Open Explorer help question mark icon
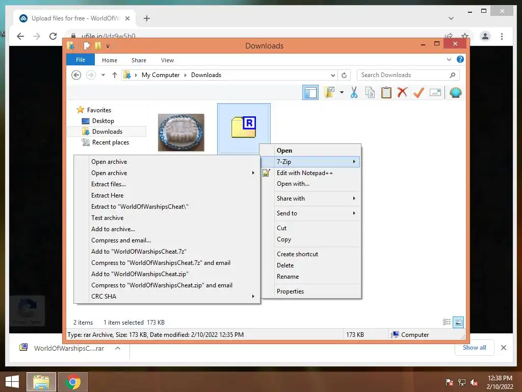The height and width of the screenshot is (392, 522). point(460,59)
